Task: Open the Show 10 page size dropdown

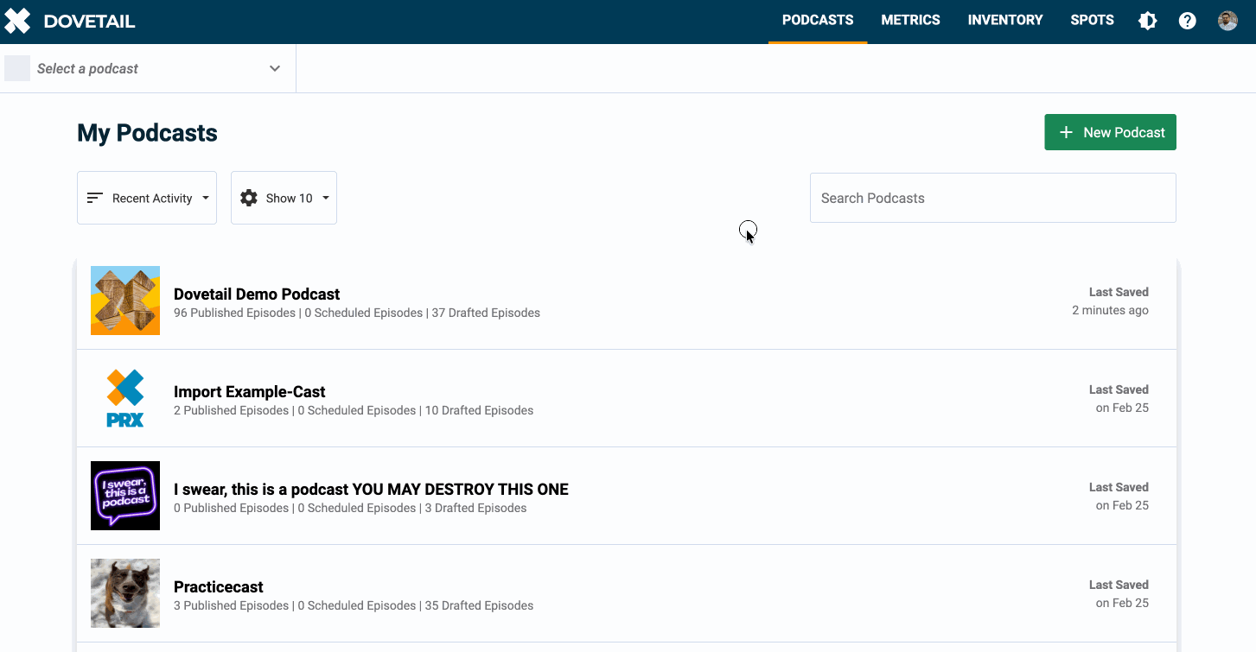Action: (x=284, y=198)
